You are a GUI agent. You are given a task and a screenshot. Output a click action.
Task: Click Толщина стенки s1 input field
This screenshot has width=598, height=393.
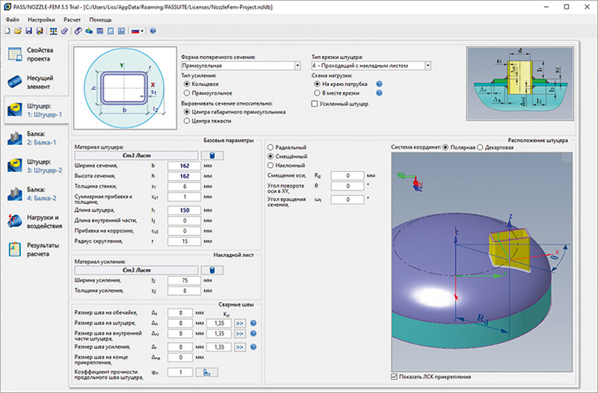184,186
